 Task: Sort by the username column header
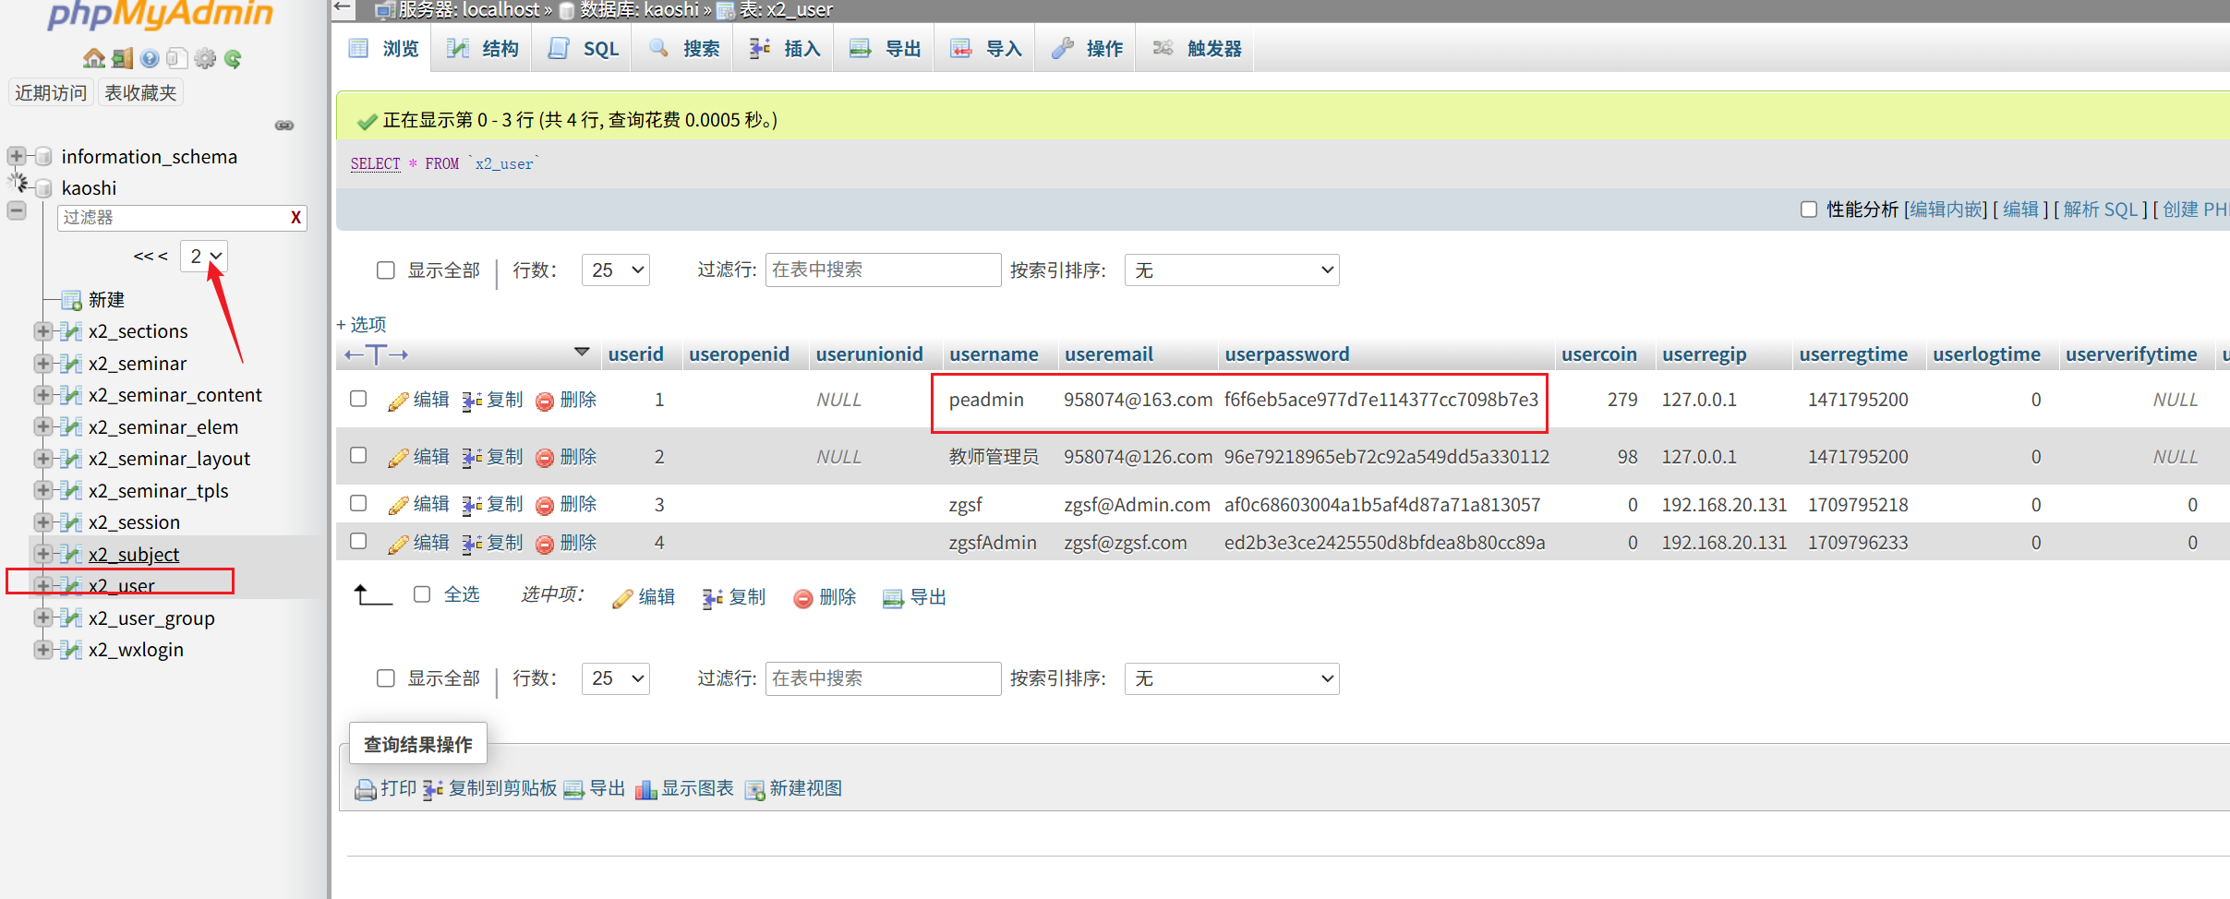(x=994, y=354)
